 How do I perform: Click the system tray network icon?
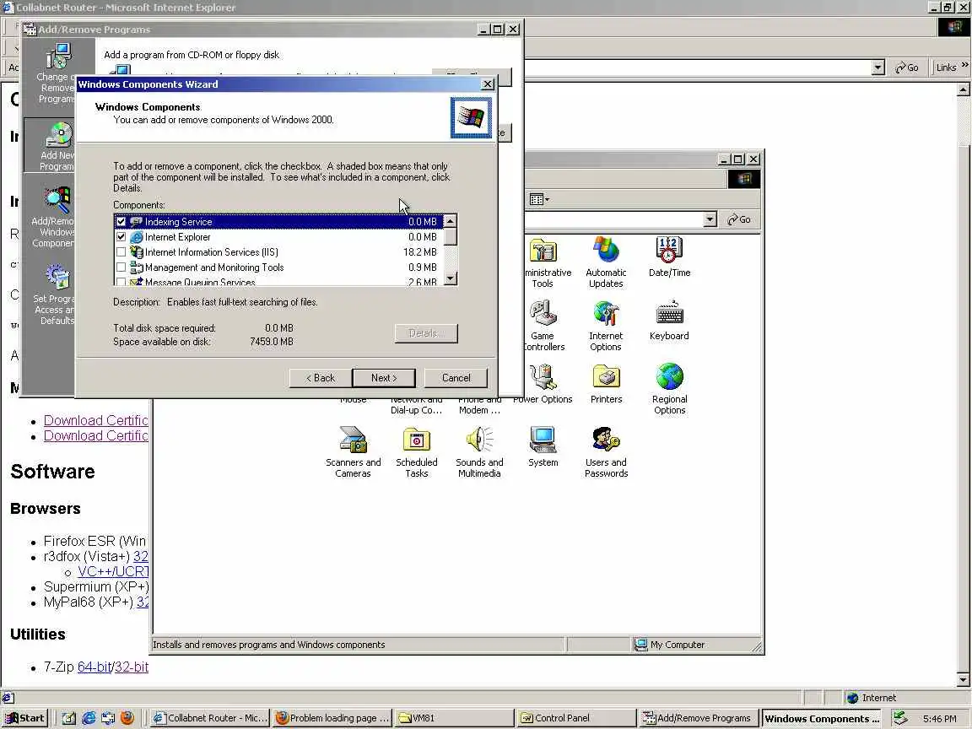(900, 718)
